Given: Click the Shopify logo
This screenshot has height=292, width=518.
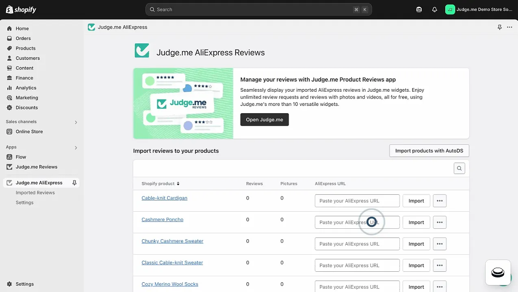Looking at the screenshot, I should 21,9.
